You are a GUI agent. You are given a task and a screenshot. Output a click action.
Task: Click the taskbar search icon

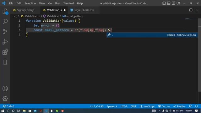tap(8, 111)
